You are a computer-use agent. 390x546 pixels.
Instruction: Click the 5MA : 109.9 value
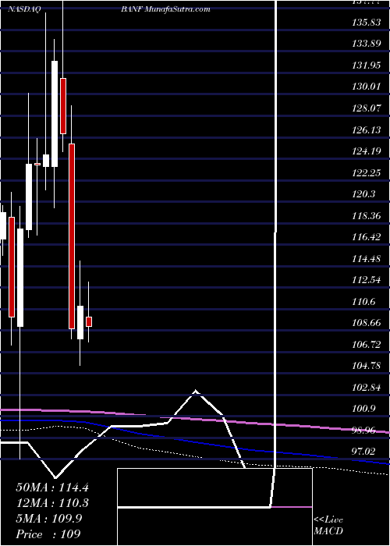tap(48, 519)
